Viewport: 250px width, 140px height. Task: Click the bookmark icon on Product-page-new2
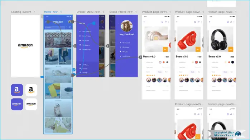pyautogui.click(x=195, y=22)
